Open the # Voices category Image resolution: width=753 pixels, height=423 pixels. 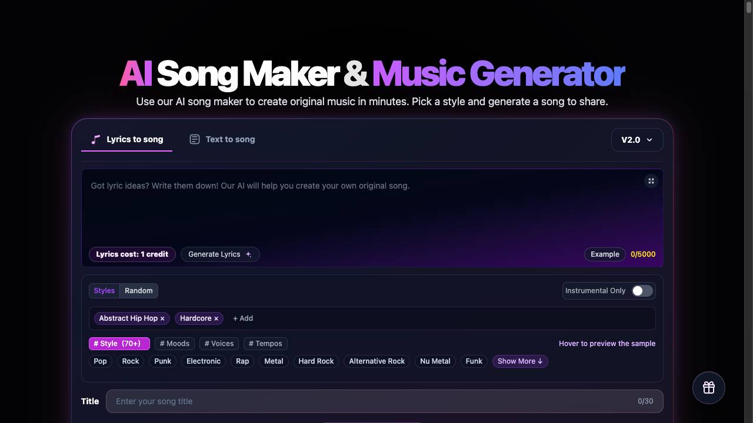pos(219,344)
